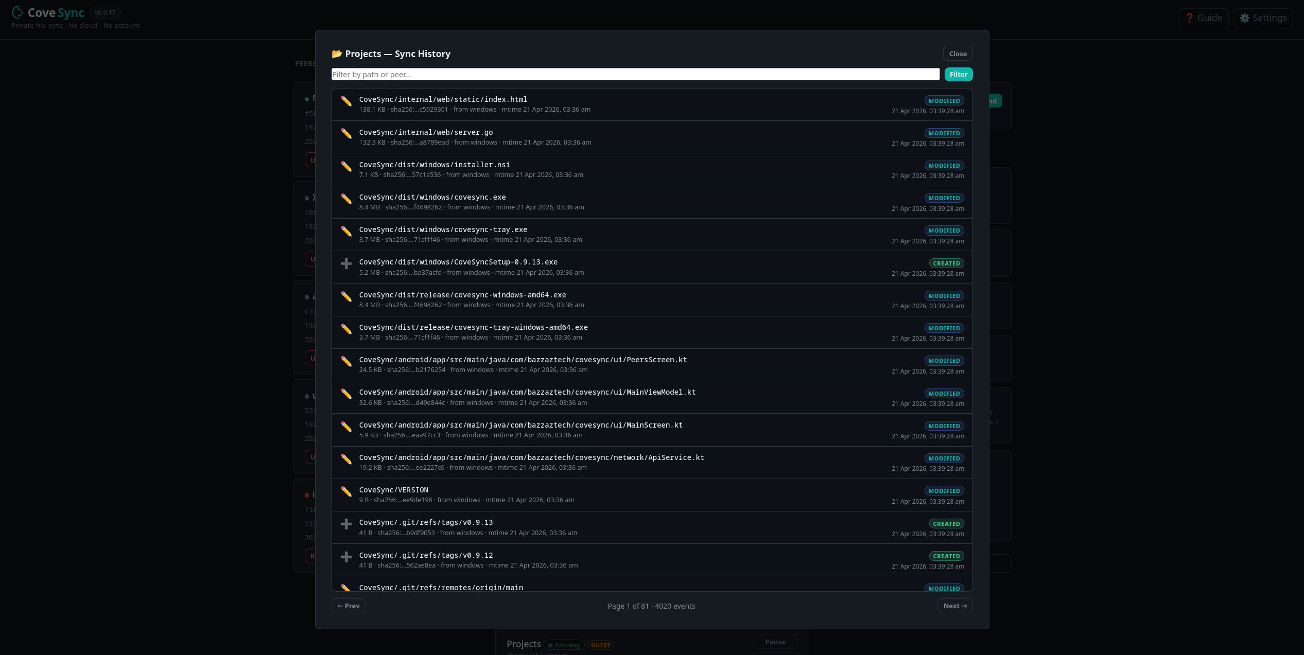Click timestamp on installer.nsi row

pyautogui.click(x=928, y=176)
